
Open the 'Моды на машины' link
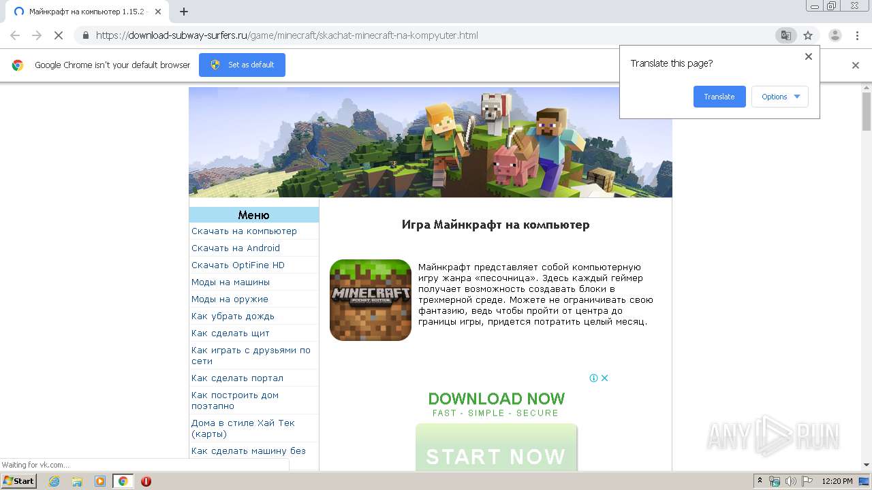230,282
